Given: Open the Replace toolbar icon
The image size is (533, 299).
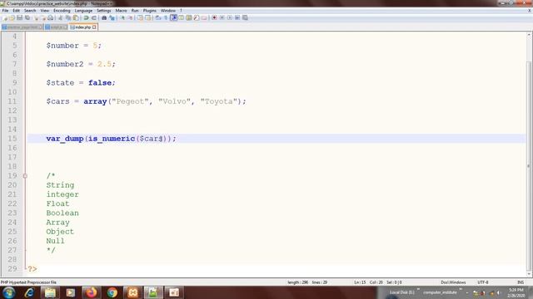Looking at the screenshot, I should click(x=112, y=17).
